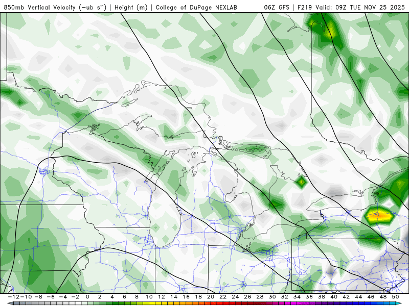Click the '10' legend value
This screenshot has width=409, height=306.
[149, 297]
